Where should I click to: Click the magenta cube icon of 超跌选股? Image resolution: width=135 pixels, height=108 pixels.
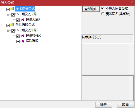pyautogui.click(x=23, y=41)
